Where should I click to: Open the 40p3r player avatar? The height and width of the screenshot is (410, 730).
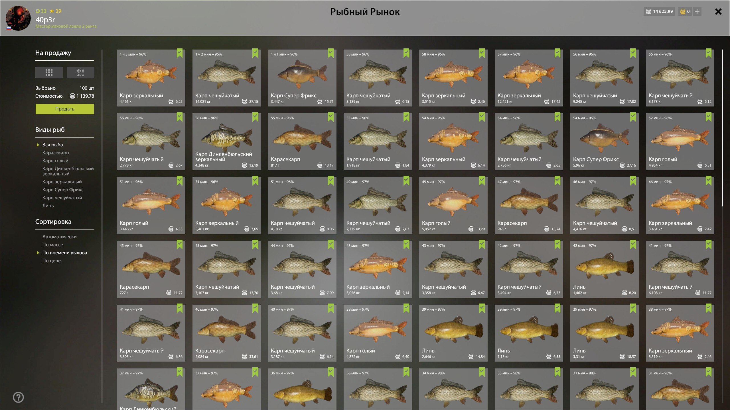coord(18,18)
